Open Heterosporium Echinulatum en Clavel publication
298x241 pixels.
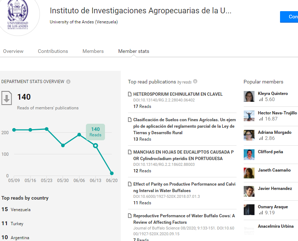pyautogui.click(x=178, y=94)
